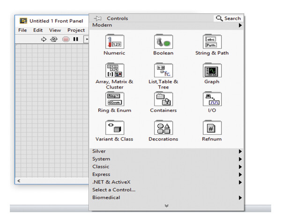
Task: Expand the .NET & ActiveX category arrow
Action: (x=240, y=182)
